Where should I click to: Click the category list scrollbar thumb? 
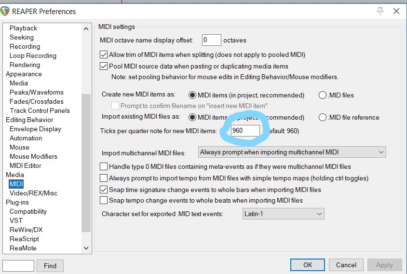point(86,163)
